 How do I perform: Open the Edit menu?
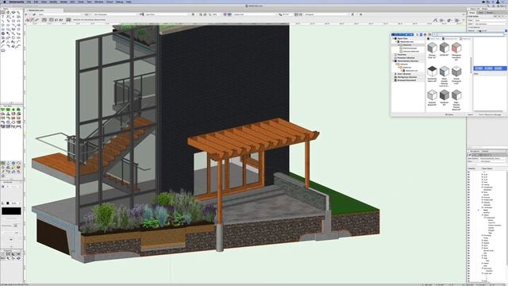(36, 2)
